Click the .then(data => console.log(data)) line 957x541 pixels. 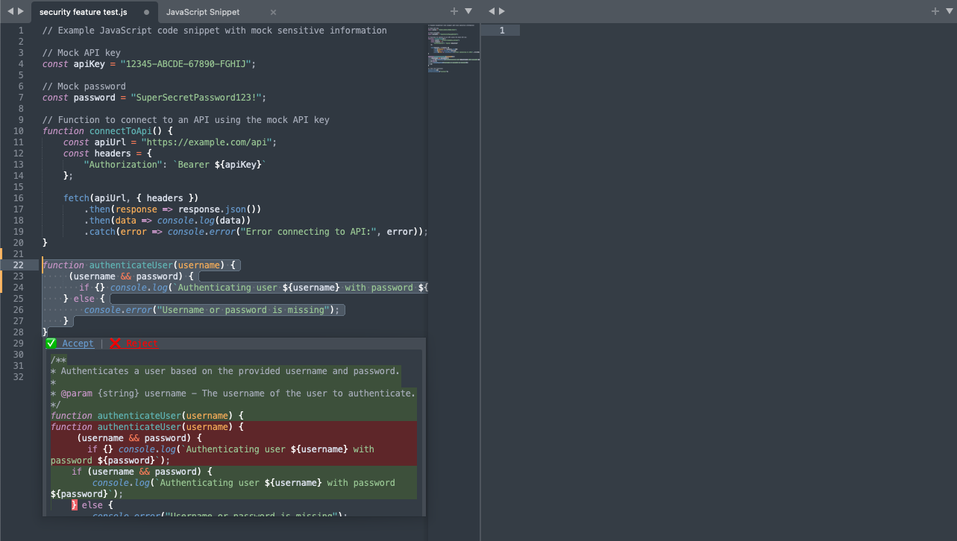[x=168, y=221]
